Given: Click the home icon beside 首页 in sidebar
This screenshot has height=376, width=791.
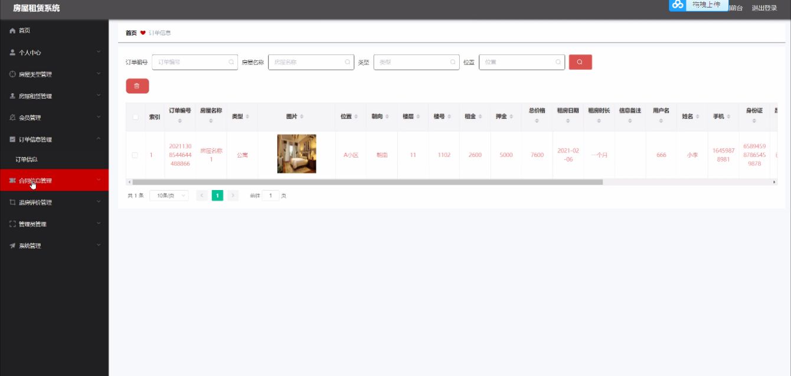Looking at the screenshot, I should (x=12, y=31).
